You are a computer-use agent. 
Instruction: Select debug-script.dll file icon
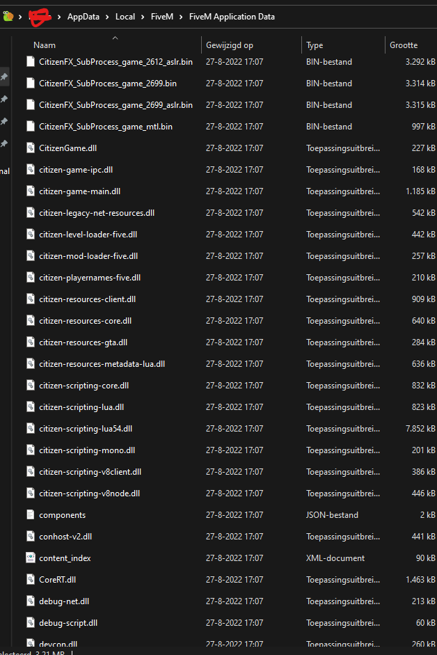pos(31,623)
